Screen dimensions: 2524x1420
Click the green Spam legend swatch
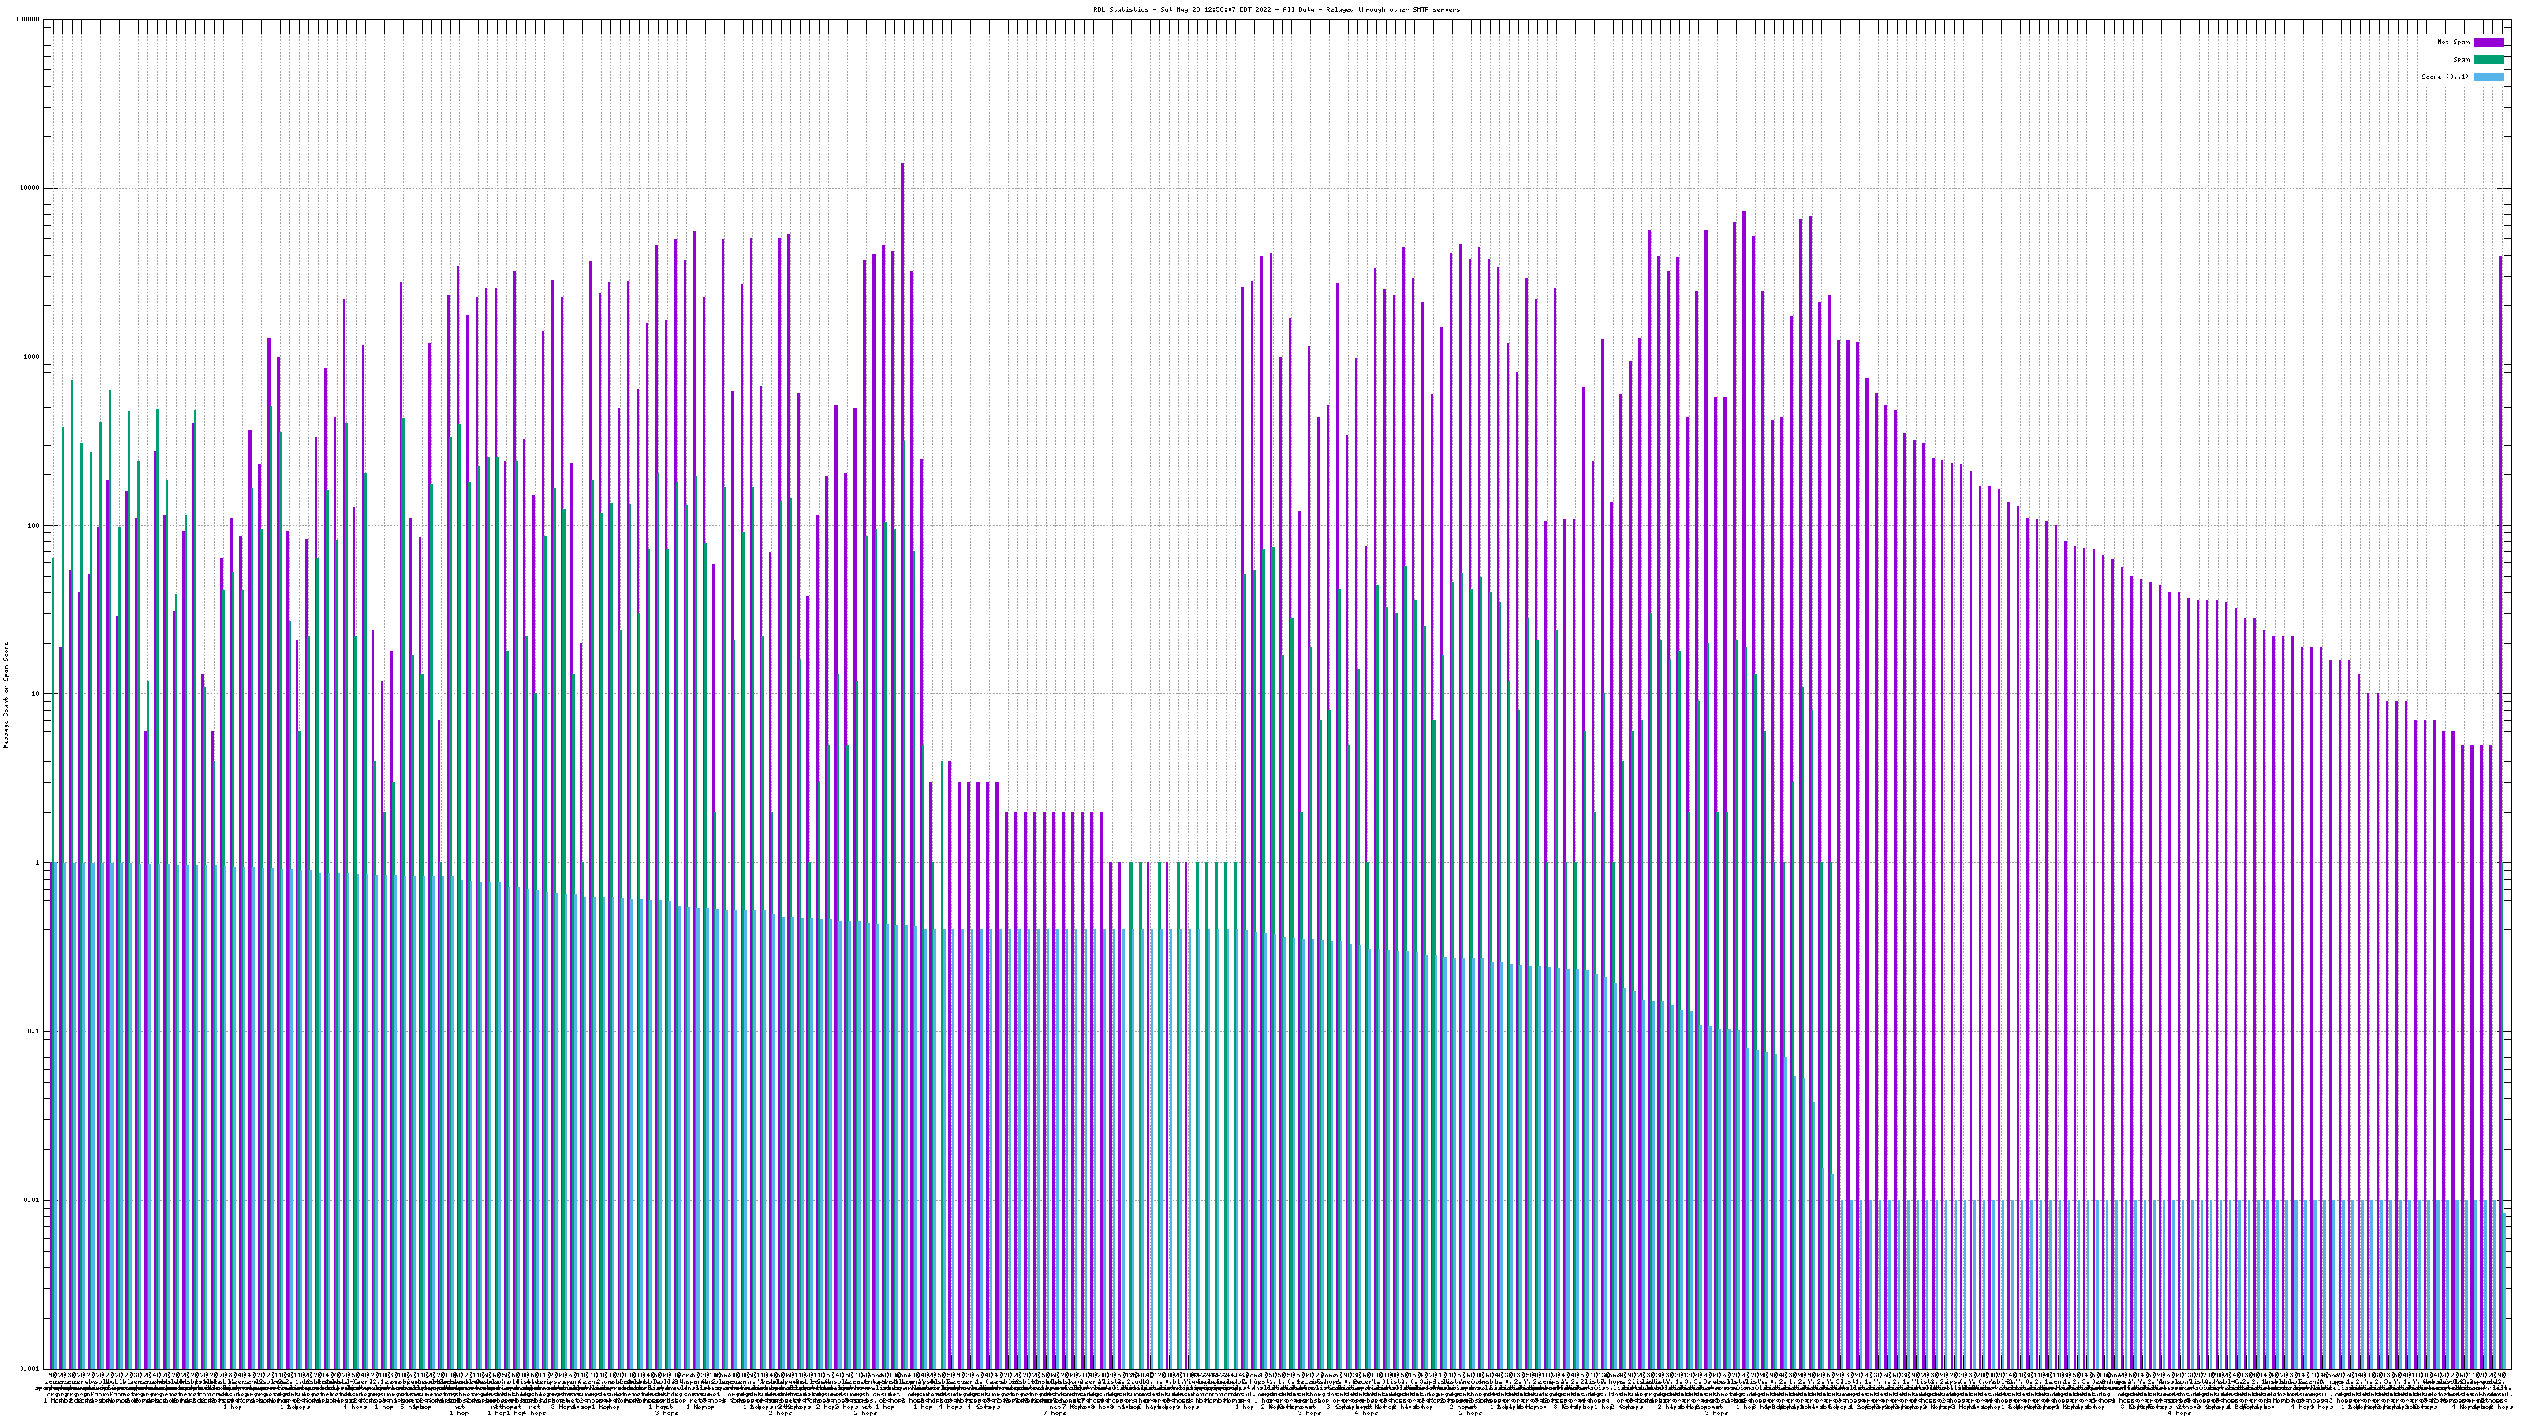pyautogui.click(x=2488, y=60)
